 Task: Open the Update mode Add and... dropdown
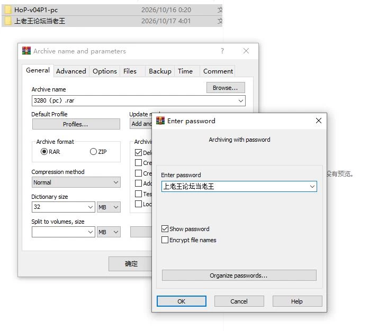(141, 124)
